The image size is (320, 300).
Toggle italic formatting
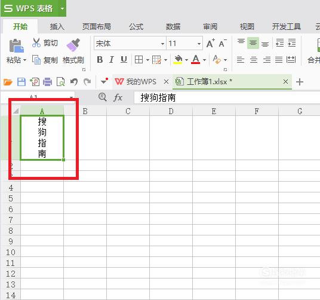112,60
